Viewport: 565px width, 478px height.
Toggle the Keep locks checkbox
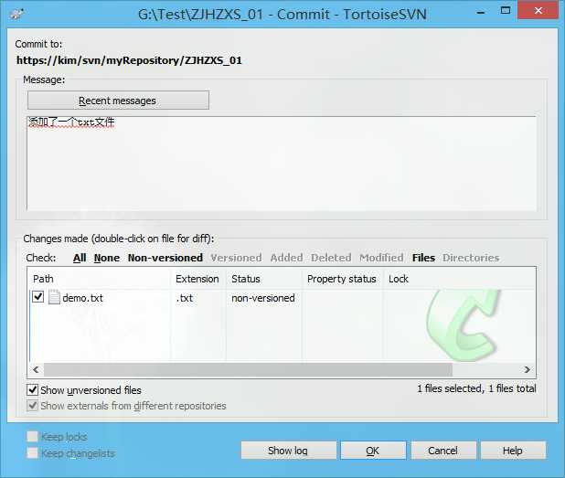pyautogui.click(x=32, y=437)
